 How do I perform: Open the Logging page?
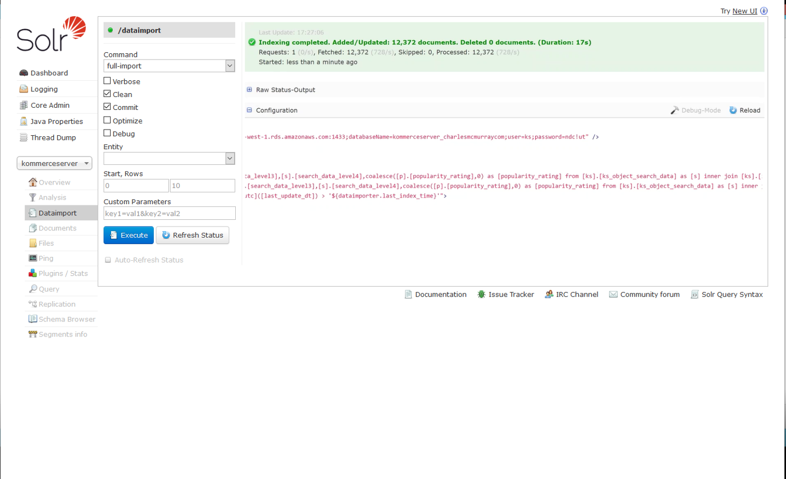44,89
